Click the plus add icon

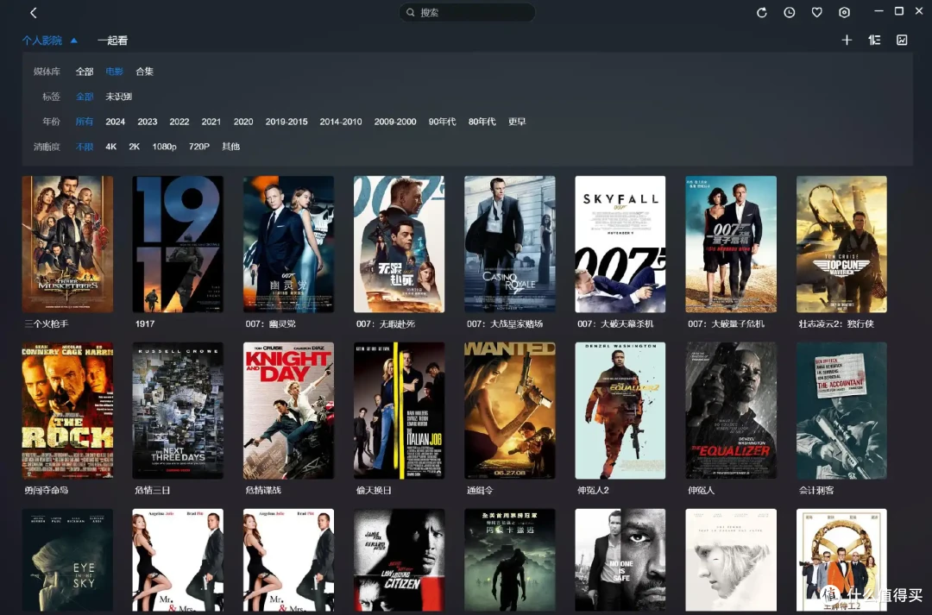click(847, 40)
